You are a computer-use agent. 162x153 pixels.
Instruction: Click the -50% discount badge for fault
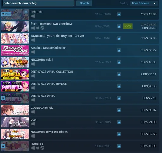[128, 26]
